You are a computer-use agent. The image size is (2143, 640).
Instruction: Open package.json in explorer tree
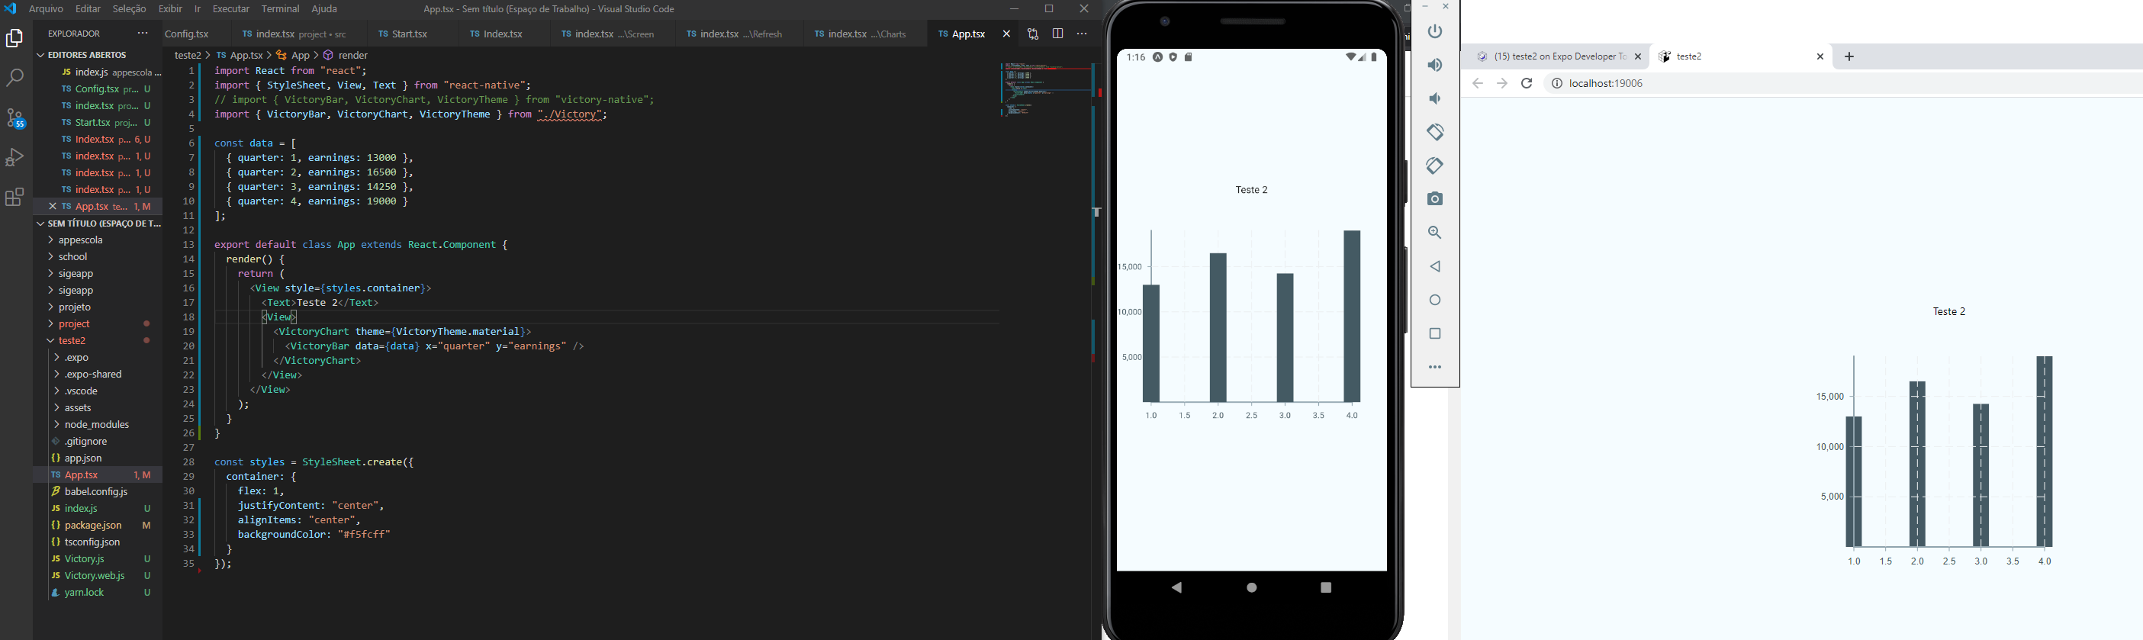[98, 525]
